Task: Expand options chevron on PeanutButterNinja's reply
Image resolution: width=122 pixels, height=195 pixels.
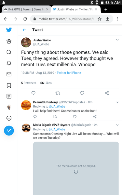Action: [117, 102]
